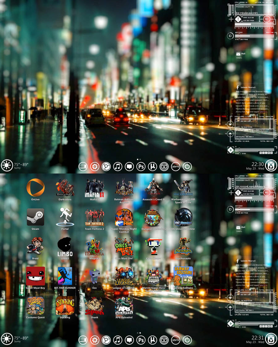Switch to the second dock page dot
The image size is (278, 347).
click(140, 159)
